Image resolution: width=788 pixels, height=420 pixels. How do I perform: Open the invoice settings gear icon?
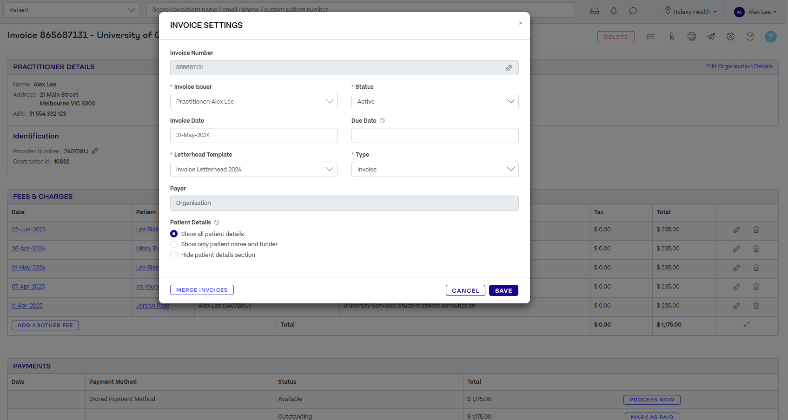tap(730, 37)
